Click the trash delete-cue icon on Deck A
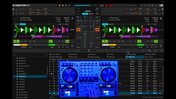Image resolution: width=176 pixels, height=99 pixels. pos(59,47)
